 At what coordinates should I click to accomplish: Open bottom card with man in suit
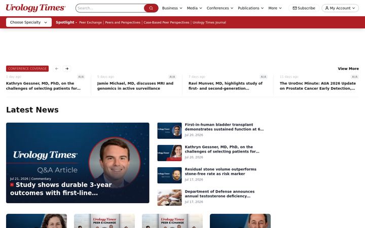pyautogui.click(x=240, y=221)
